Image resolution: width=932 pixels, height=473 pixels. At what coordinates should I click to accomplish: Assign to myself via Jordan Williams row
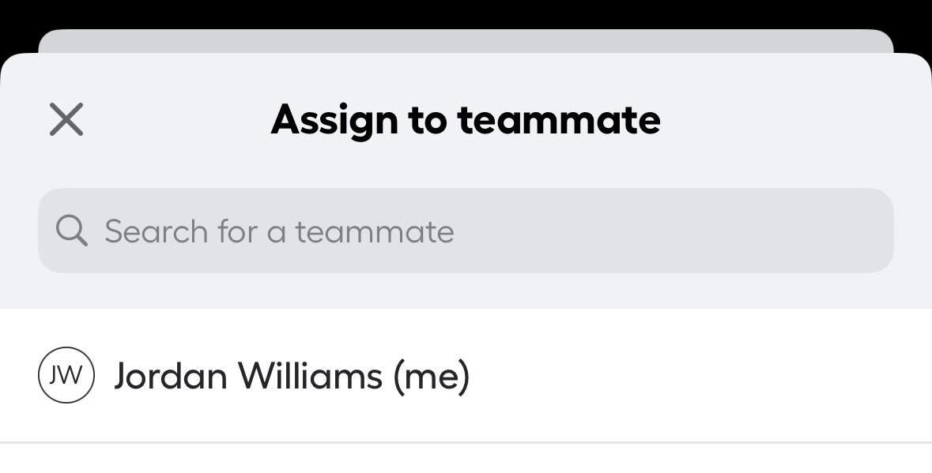click(x=466, y=375)
